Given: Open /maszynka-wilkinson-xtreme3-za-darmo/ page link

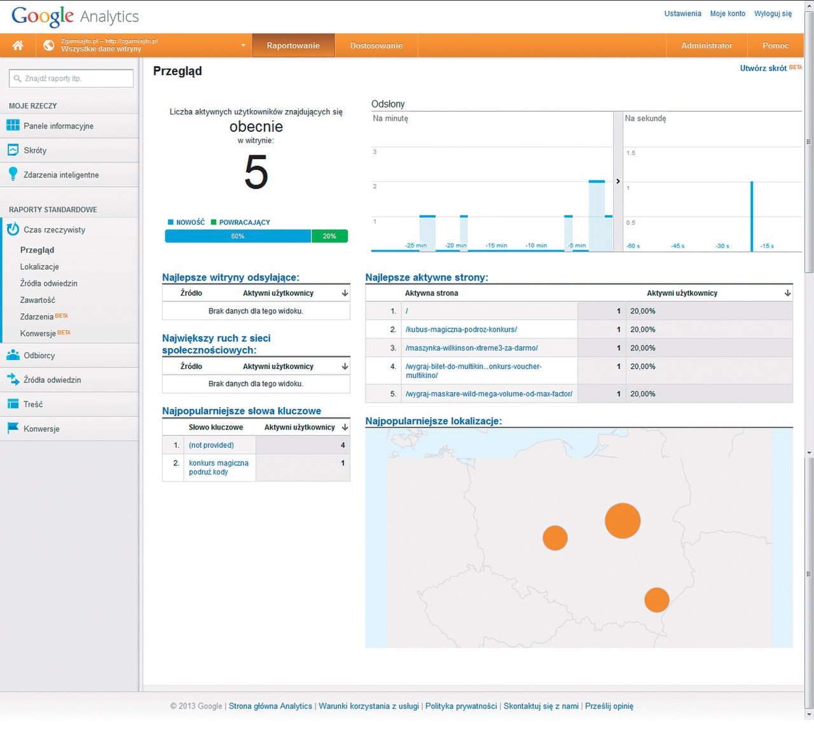Looking at the screenshot, I should [x=471, y=348].
